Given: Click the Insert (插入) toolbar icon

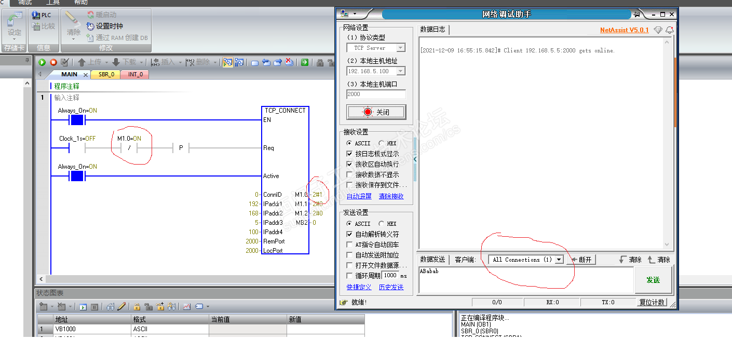Looking at the screenshot, I should coord(156,62).
